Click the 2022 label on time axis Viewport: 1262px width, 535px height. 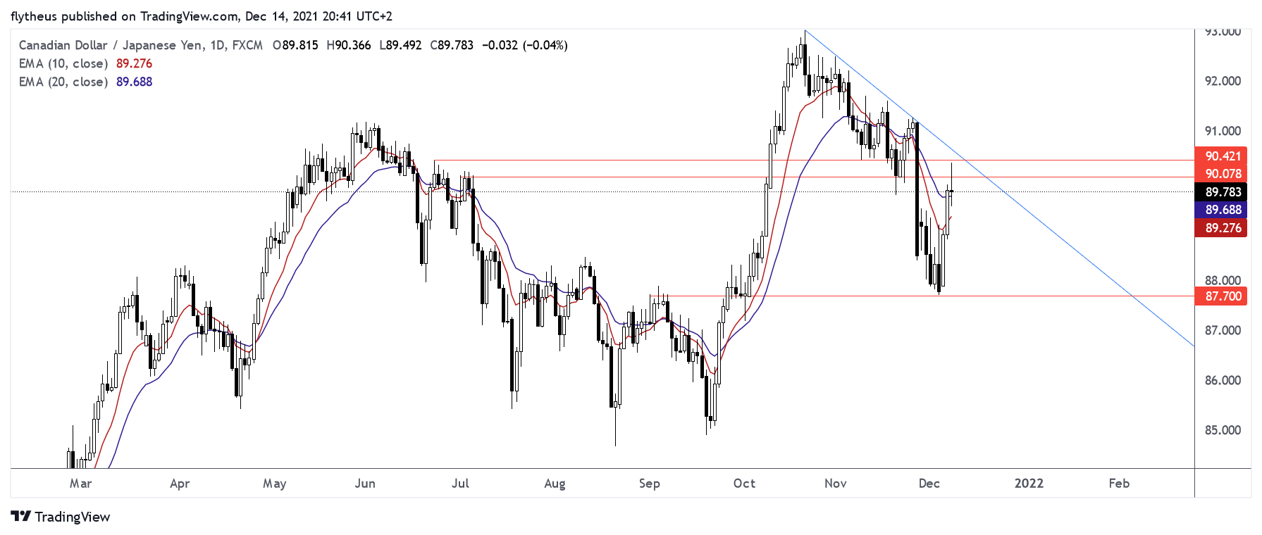1029,484
